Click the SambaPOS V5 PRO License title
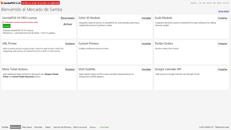Viewport: 231px width, 130px height. tap(20, 18)
